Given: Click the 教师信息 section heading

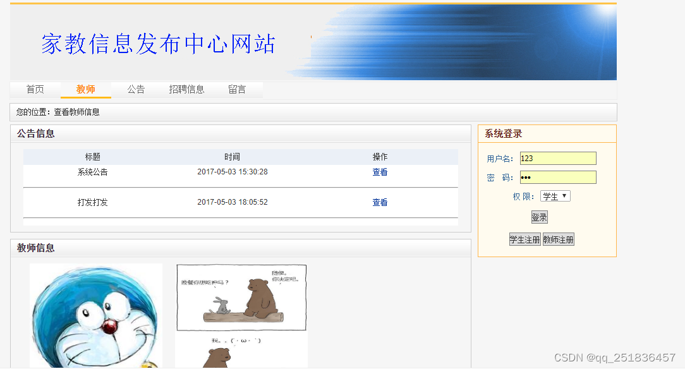Looking at the screenshot, I should click(x=36, y=248).
